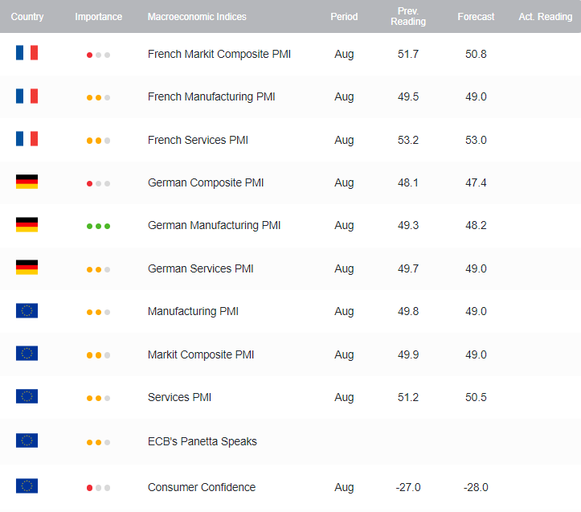
Task: Click the Macroeconomic Indices column header
Action: coord(197,17)
